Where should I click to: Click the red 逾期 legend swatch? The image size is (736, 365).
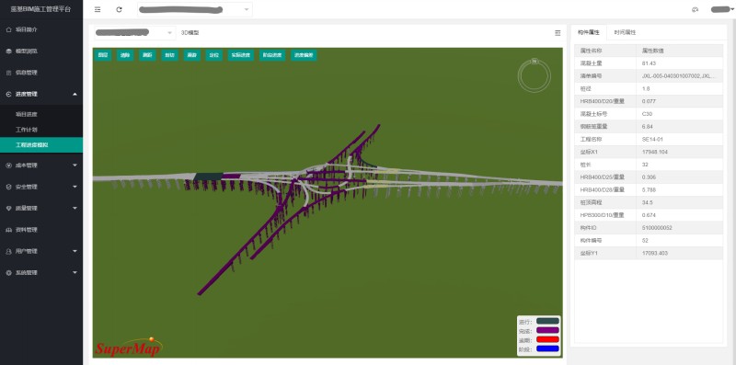click(547, 339)
